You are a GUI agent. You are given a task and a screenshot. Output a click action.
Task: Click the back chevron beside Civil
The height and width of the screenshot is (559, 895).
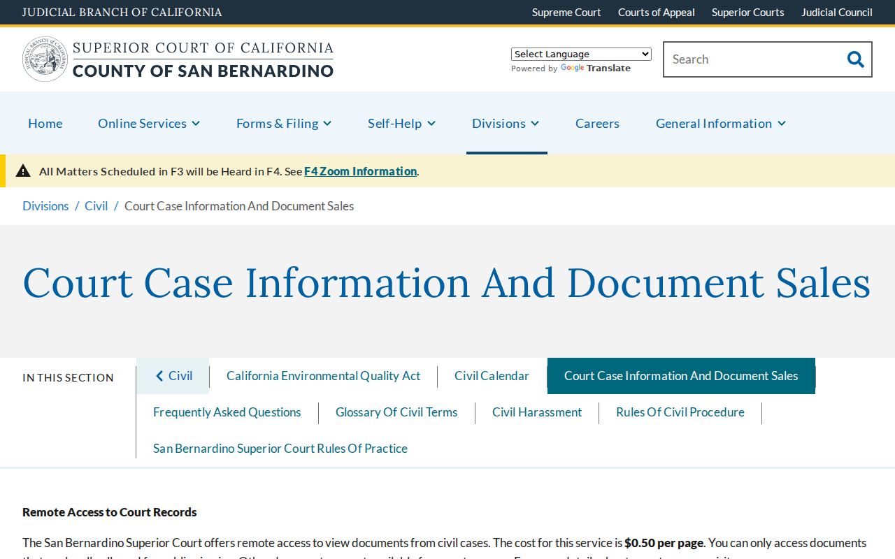[x=159, y=376]
